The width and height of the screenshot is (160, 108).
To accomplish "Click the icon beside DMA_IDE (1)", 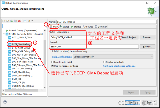I will [x=10, y=83].
